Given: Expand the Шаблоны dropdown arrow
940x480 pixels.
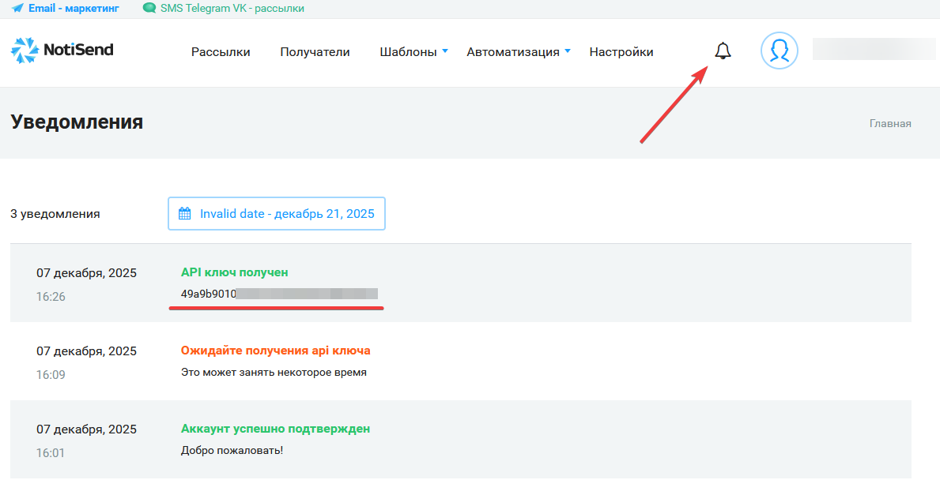Looking at the screenshot, I should pyautogui.click(x=445, y=51).
